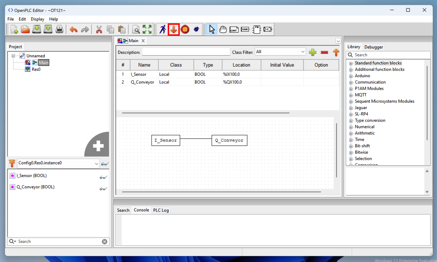Image resolution: width=437 pixels, height=262 pixels.
Task: Switch to the PLC Log tab
Action: pyautogui.click(x=161, y=210)
